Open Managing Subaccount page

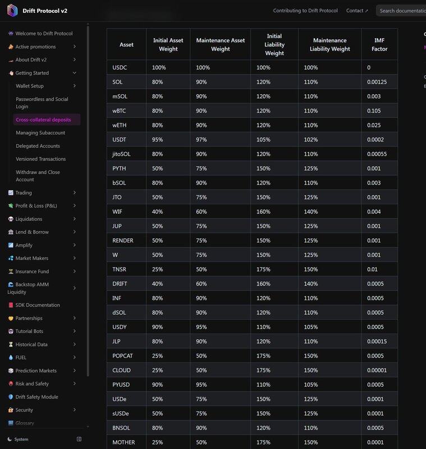coord(40,133)
